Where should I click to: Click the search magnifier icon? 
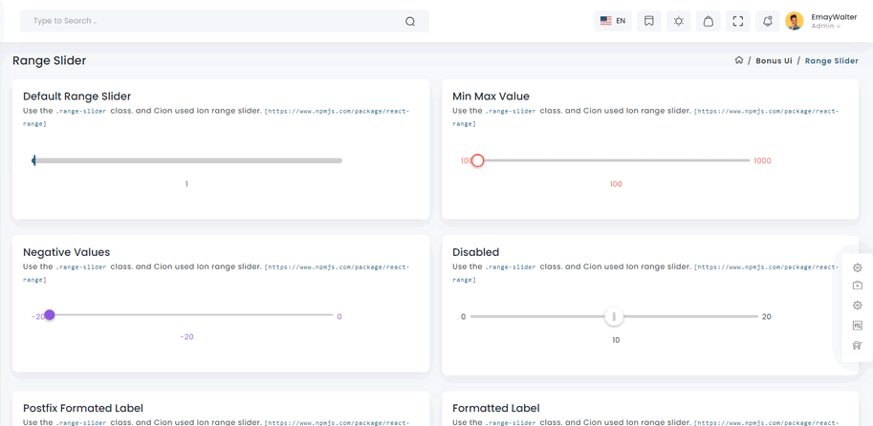point(410,21)
